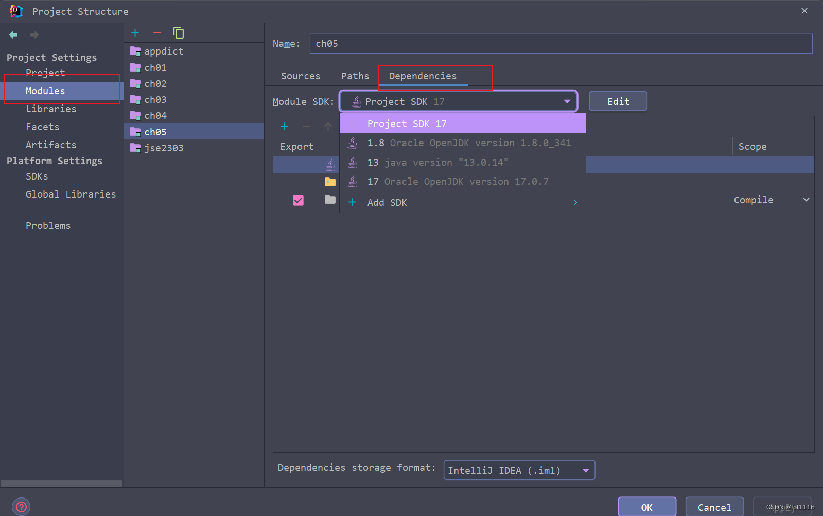Choose 17 Oracle OpenJDK version 17.0.7

463,182
